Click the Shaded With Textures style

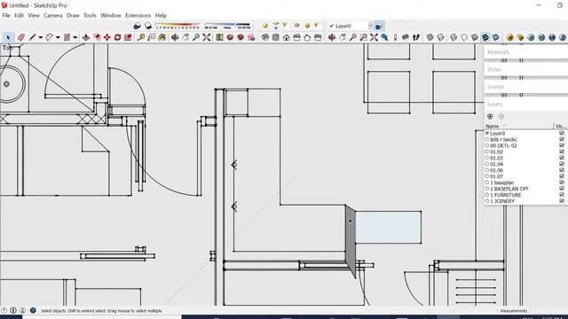pos(485,37)
